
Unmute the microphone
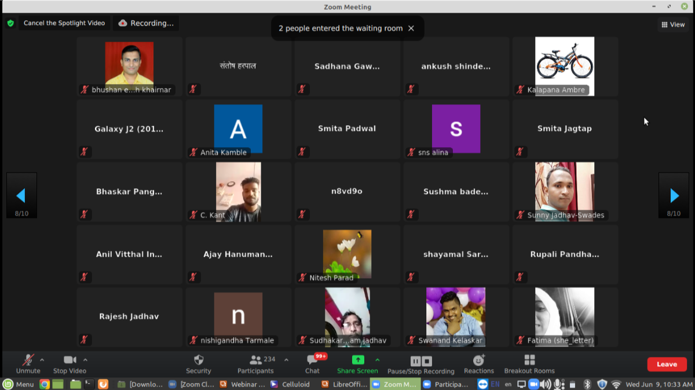coord(28,363)
